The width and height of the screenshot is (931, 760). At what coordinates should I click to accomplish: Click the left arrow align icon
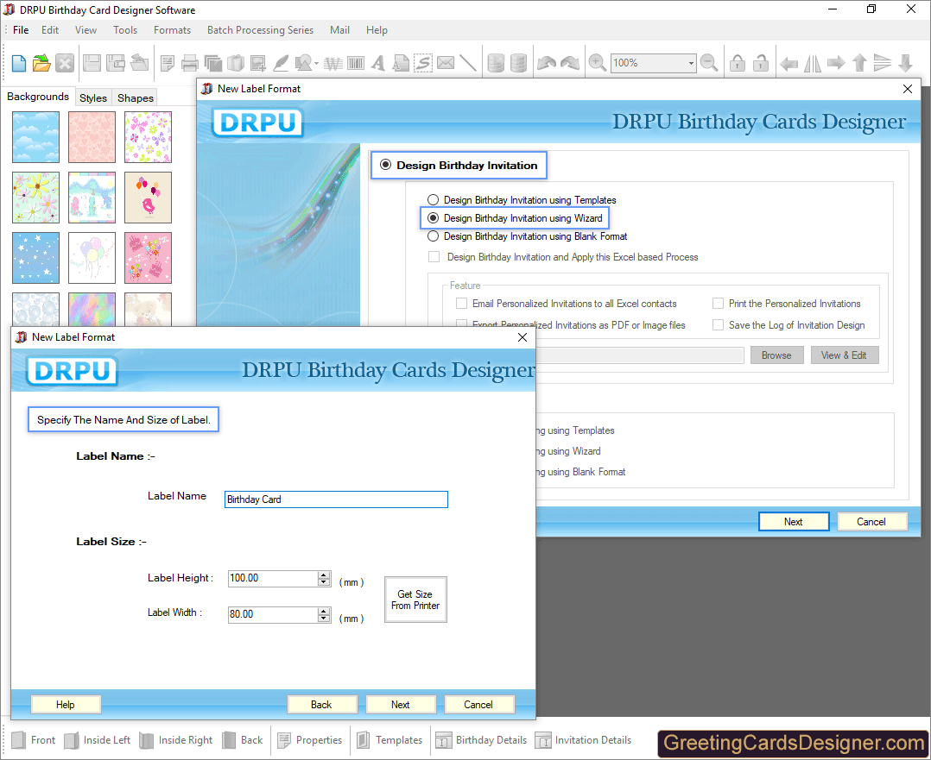coord(788,63)
